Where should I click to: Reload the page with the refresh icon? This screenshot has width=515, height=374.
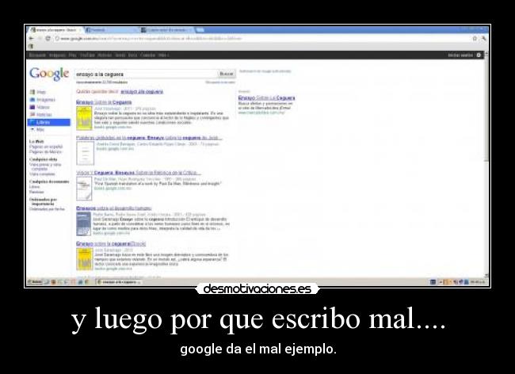point(48,39)
